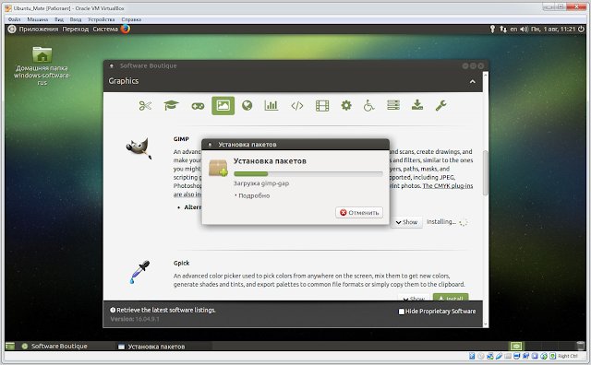
Task: Open the VirtualBox Устройства menu
Action: 101,19
